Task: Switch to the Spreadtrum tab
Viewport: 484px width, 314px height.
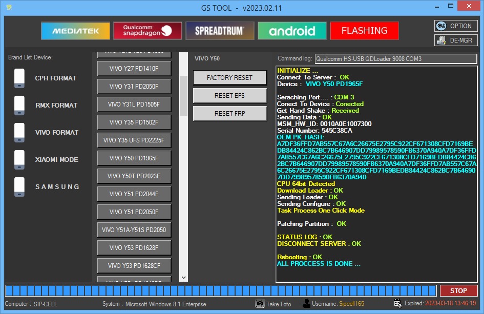Action: click(220, 31)
